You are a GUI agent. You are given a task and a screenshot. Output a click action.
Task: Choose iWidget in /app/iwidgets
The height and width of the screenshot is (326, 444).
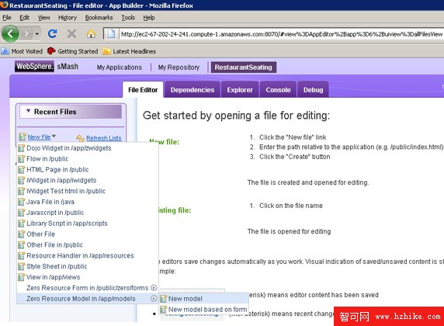pos(61,180)
